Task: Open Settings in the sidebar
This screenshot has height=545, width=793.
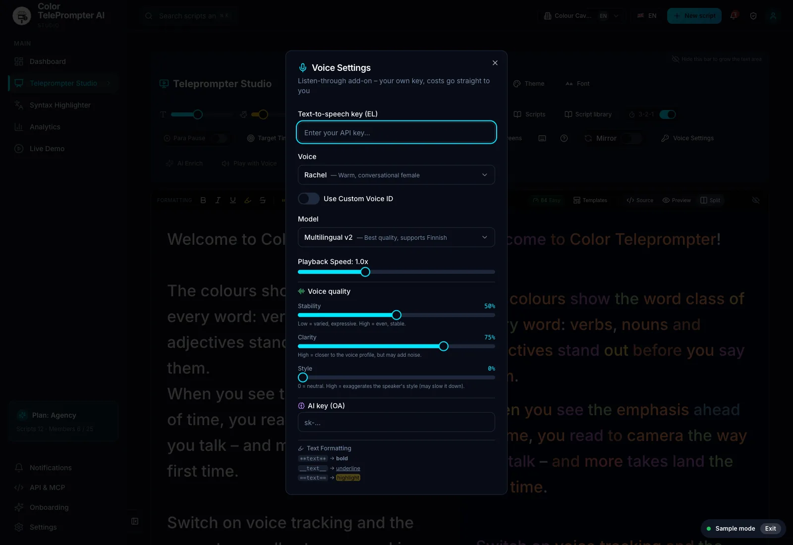Action: coord(63,527)
